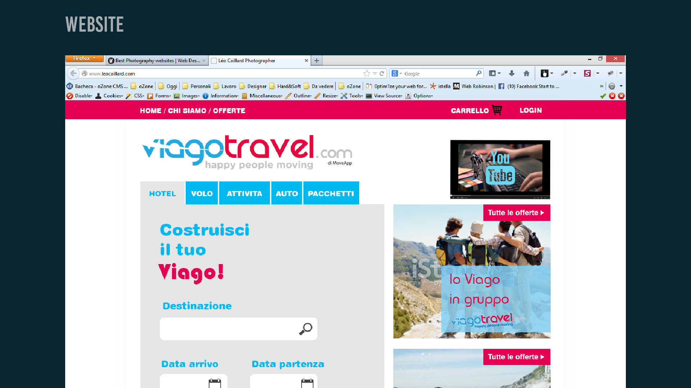Open the Firefox application menu
The image size is (691, 388).
coord(85,58)
